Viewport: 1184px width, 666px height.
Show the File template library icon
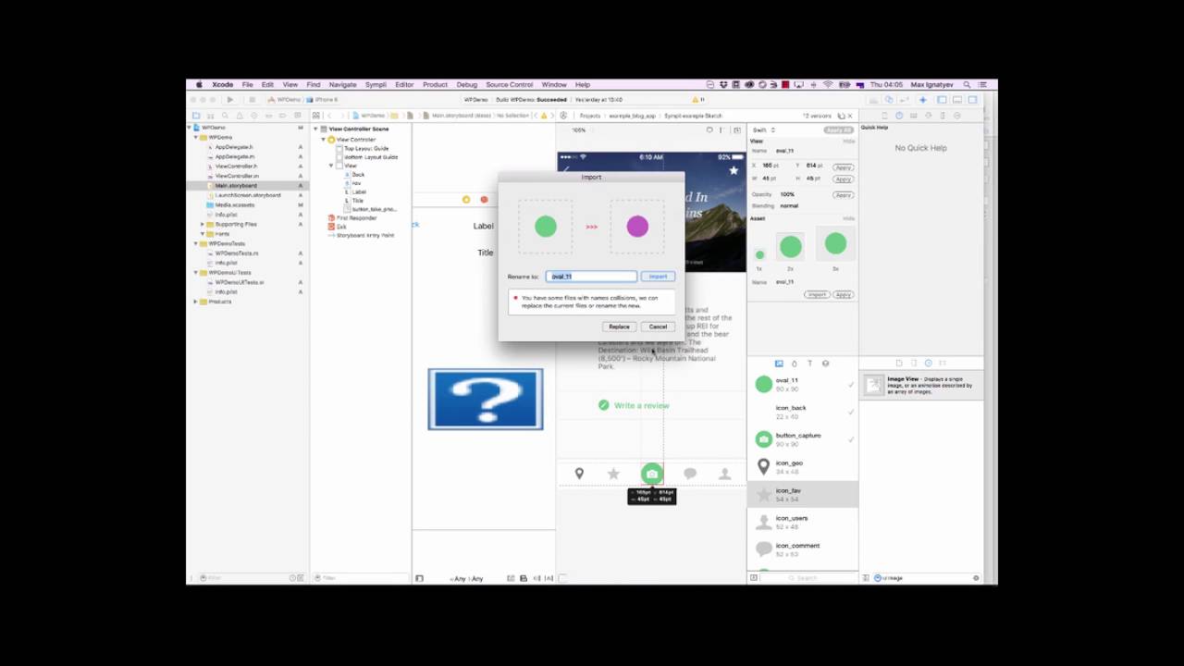899,364
